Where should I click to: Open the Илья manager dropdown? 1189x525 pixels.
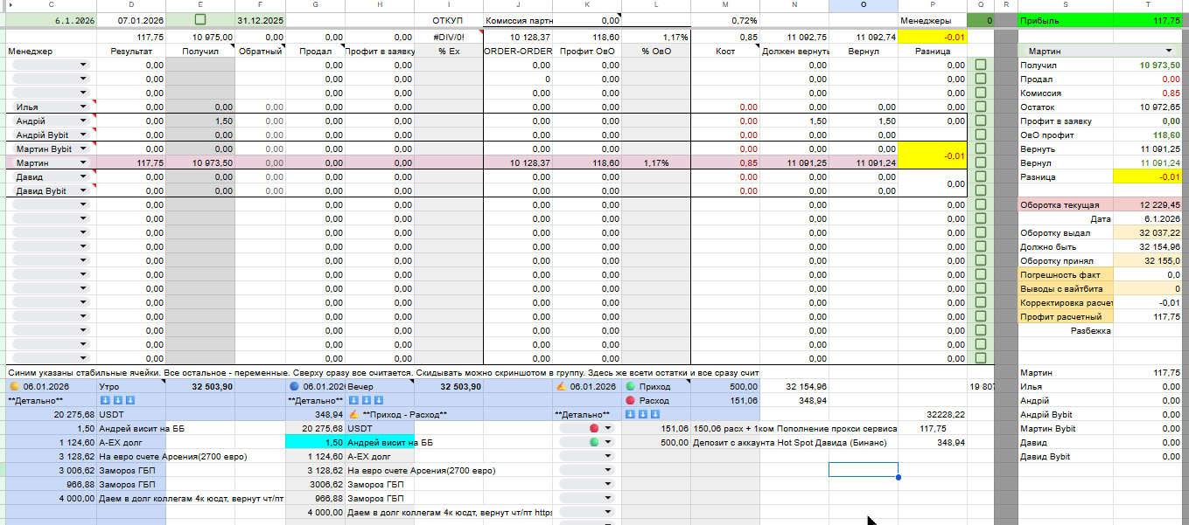pos(83,107)
